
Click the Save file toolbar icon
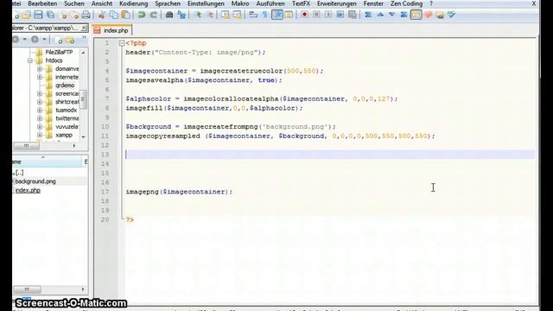click(x=38, y=15)
